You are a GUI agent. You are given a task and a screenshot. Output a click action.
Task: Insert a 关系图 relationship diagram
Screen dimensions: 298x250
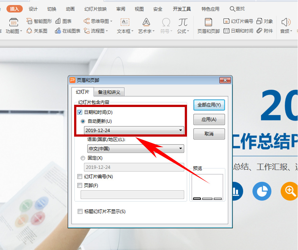37,31
